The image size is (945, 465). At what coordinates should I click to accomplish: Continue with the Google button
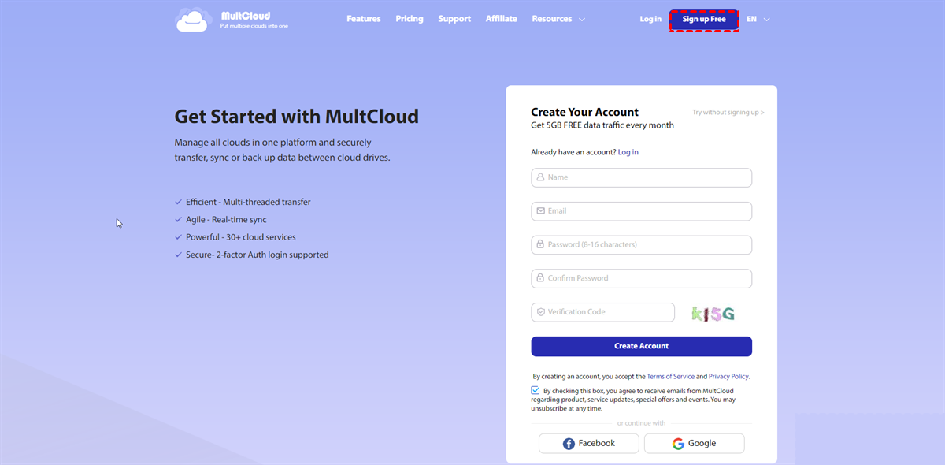[x=695, y=444]
